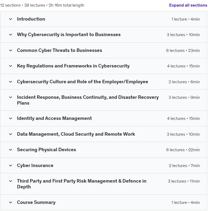Click the Identity and Access Management chevron
The height and width of the screenshot is (211, 208).
tap(11, 119)
